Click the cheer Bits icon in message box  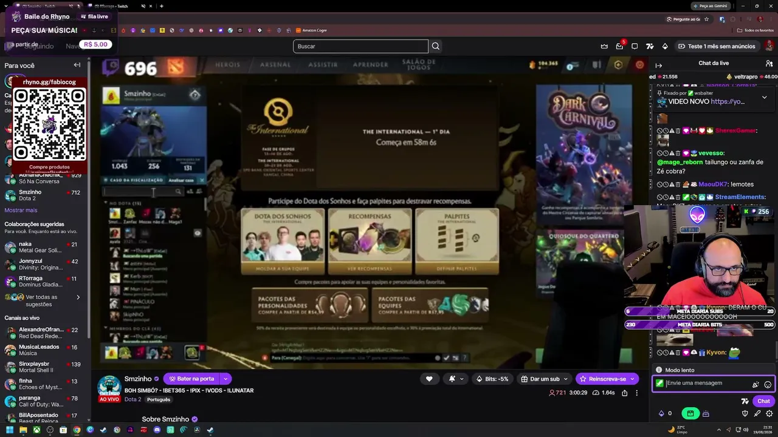pos(756,384)
